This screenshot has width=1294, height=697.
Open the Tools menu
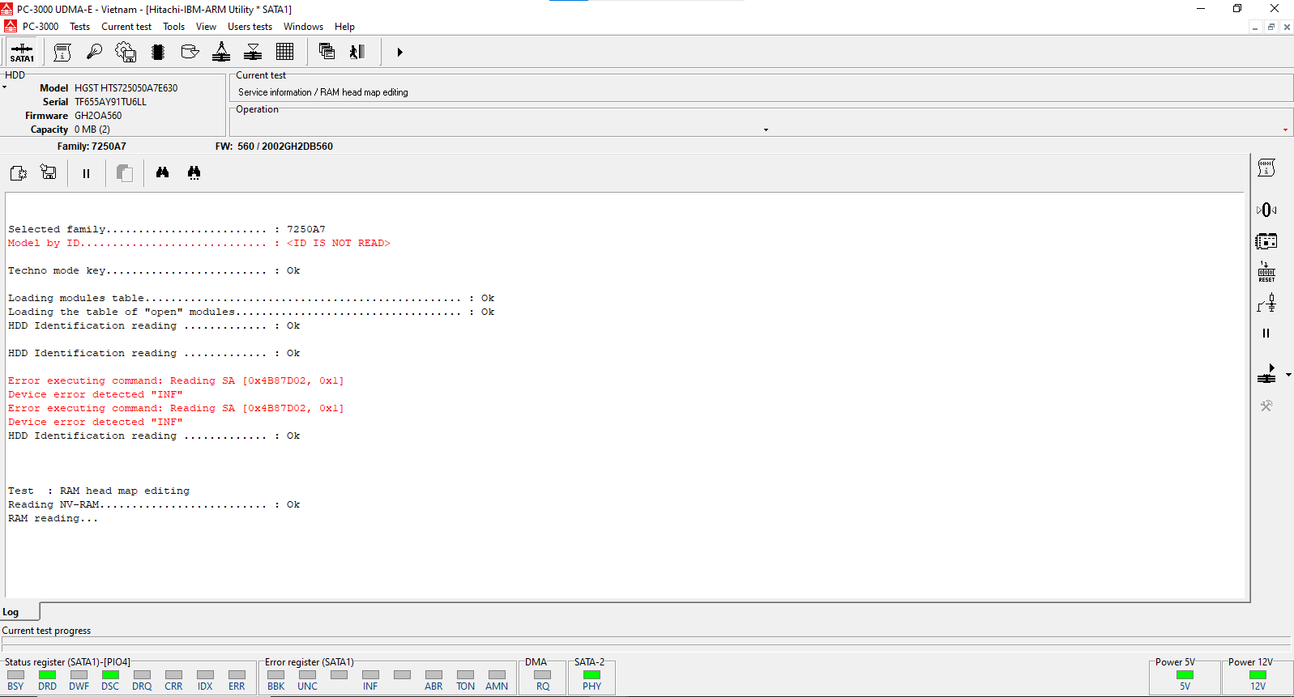click(x=174, y=27)
